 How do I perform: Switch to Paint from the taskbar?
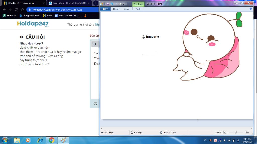[x=63, y=140]
